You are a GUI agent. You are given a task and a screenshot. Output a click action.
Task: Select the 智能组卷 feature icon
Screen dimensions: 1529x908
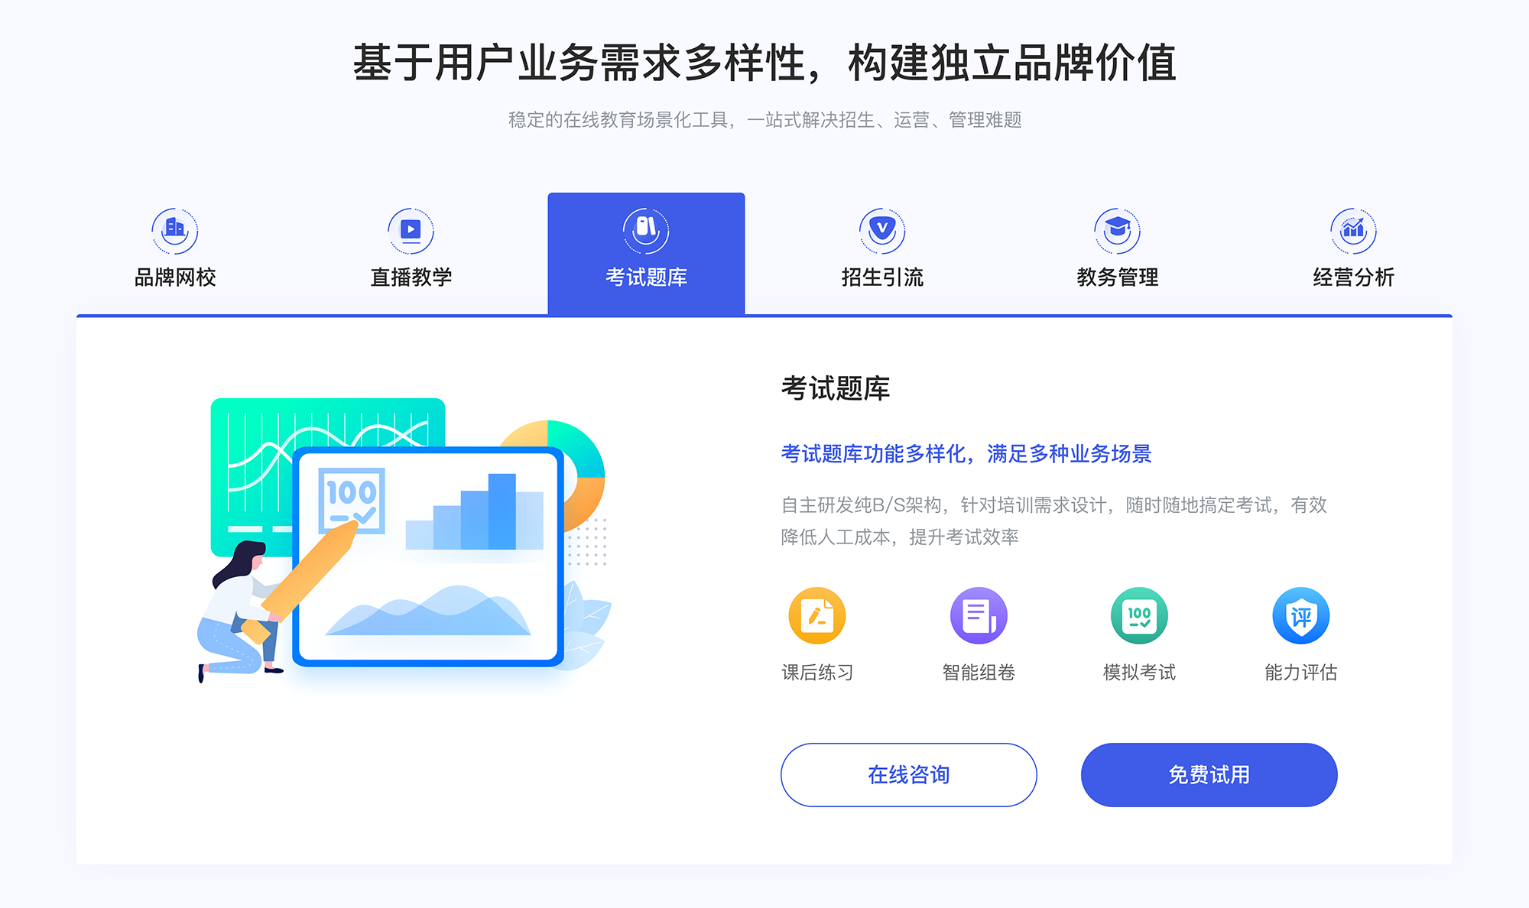coord(972,619)
